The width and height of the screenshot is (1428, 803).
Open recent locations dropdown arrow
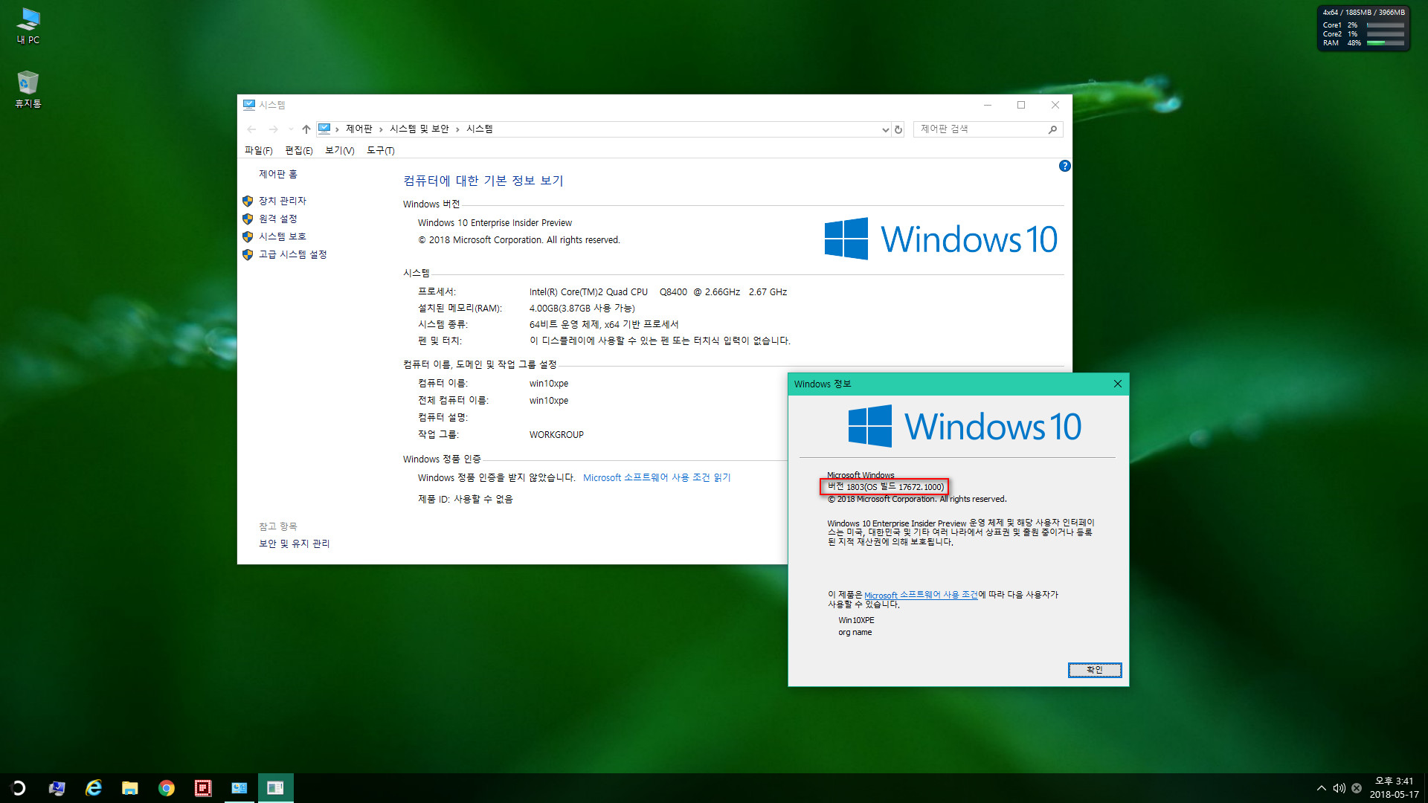tap(291, 129)
